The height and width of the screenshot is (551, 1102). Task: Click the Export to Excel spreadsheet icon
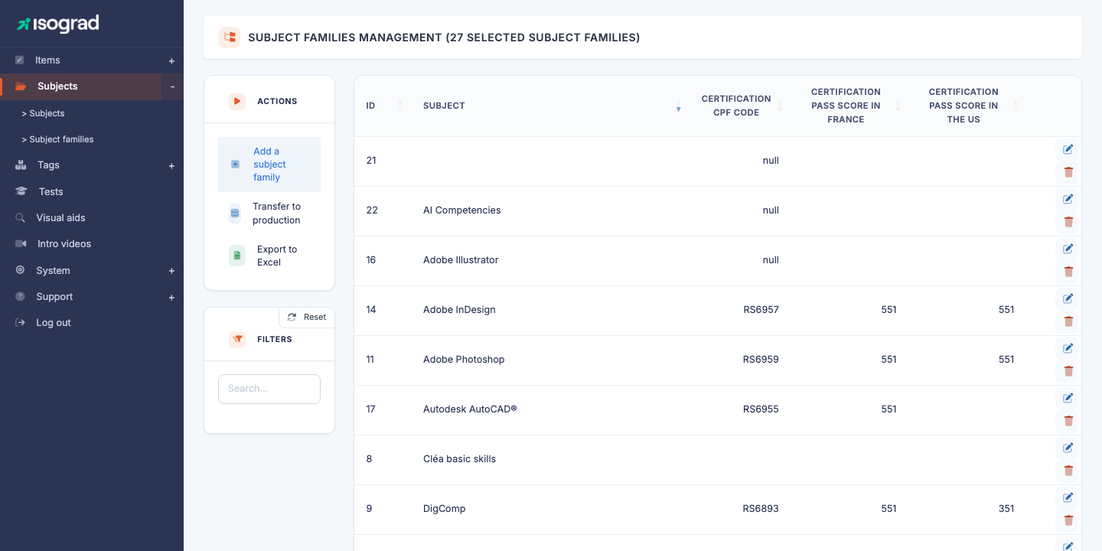[x=237, y=256]
